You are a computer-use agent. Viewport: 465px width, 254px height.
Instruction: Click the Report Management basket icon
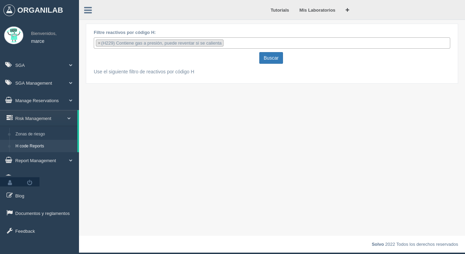coord(8,160)
